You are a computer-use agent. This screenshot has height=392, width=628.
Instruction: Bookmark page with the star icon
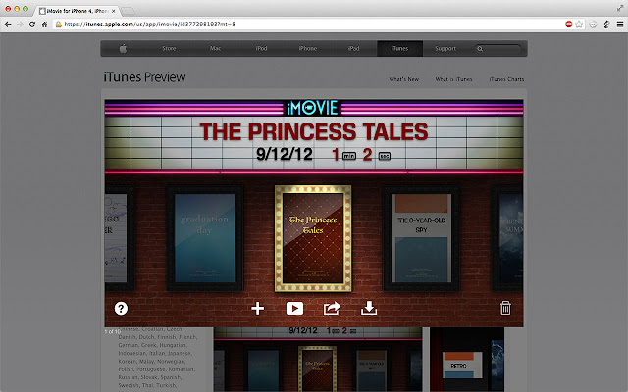[x=579, y=24]
